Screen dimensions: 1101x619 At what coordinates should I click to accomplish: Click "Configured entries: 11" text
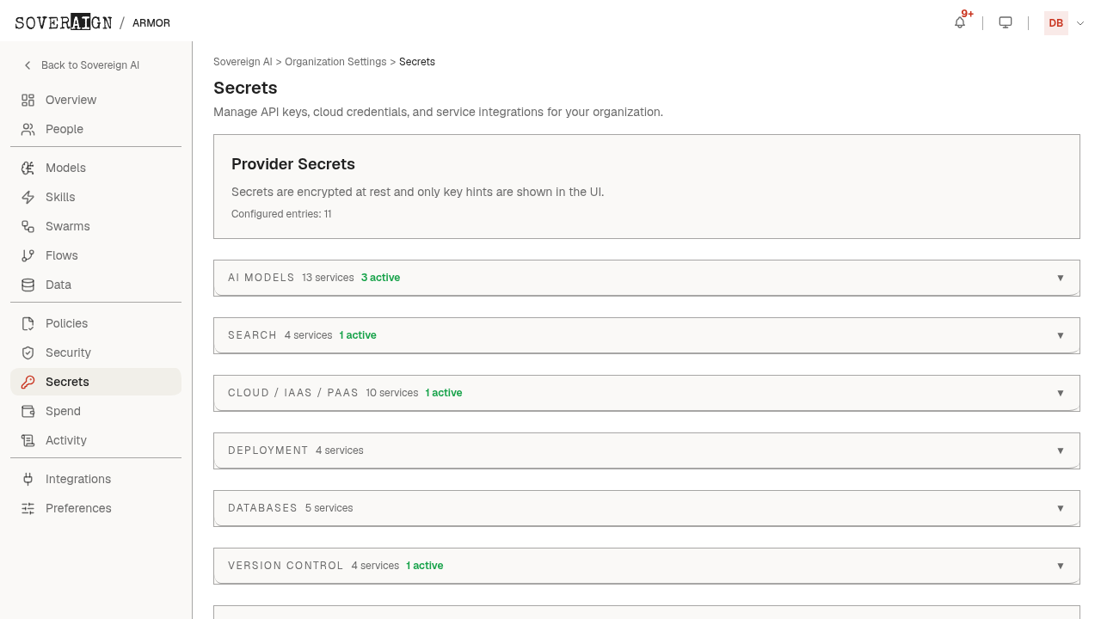pos(281,214)
